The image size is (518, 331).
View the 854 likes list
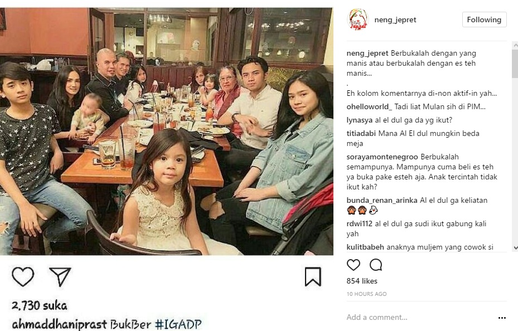[x=362, y=281]
